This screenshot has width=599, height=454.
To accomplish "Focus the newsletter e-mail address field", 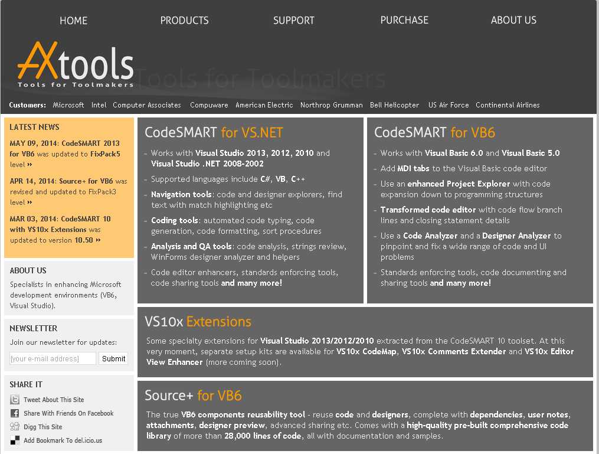I will [x=53, y=358].
